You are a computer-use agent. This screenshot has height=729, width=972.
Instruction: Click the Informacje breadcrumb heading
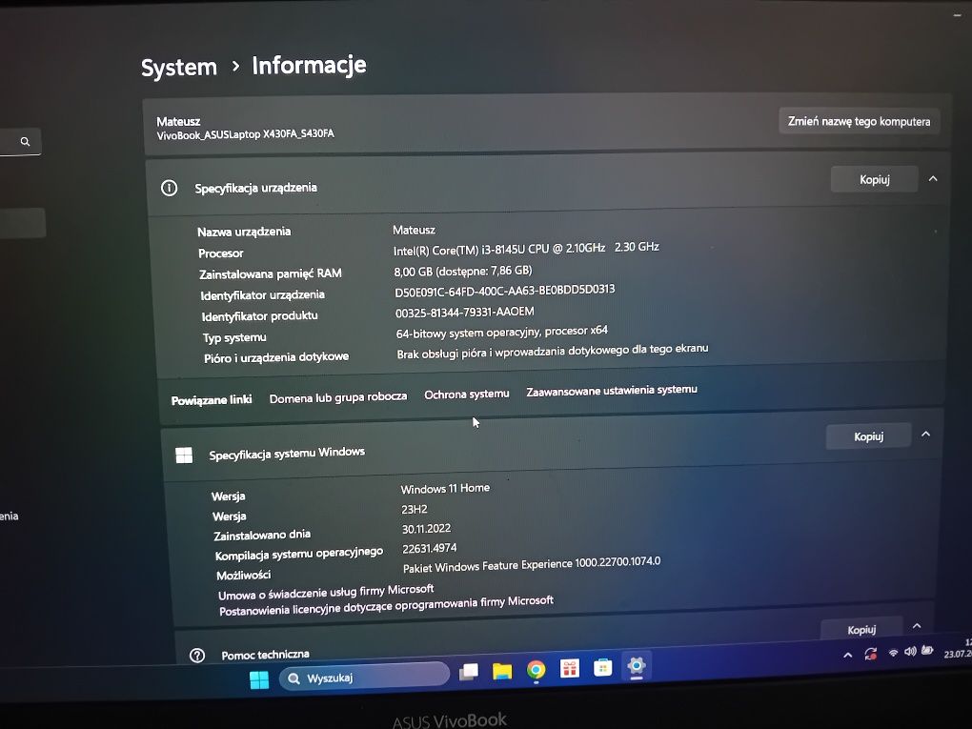309,65
